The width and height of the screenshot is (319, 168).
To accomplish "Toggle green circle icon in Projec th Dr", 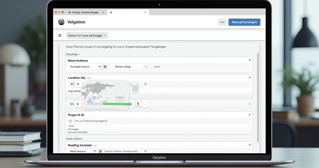I will 70,121.
